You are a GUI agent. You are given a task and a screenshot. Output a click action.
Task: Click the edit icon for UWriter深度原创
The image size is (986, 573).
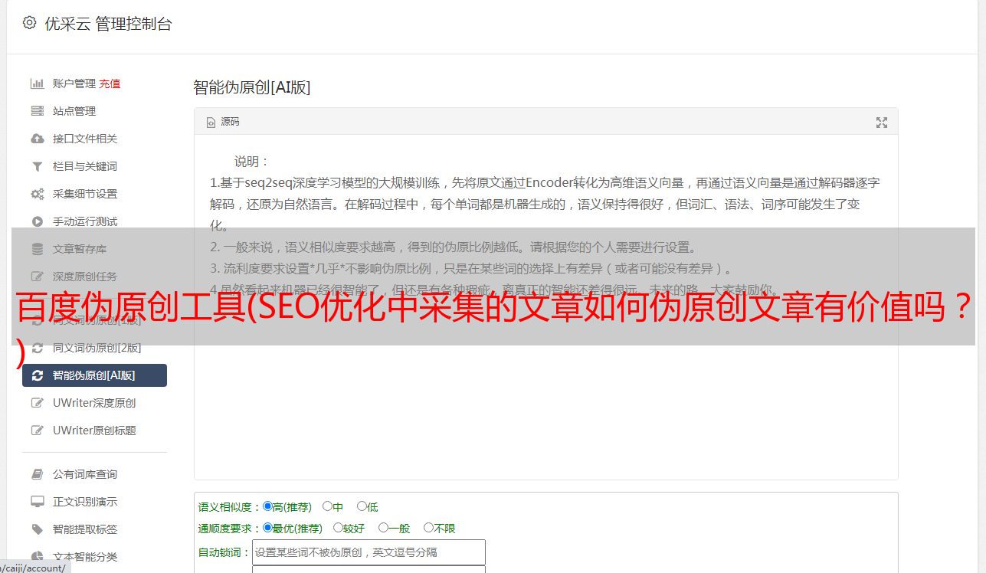(37, 403)
